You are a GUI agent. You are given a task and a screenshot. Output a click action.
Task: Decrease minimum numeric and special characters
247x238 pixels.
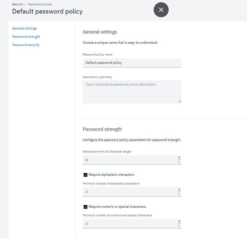coord(179,226)
